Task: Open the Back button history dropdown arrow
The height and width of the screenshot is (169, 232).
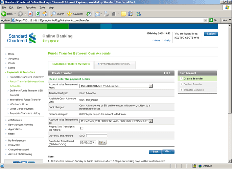Action: tap(15, 14)
